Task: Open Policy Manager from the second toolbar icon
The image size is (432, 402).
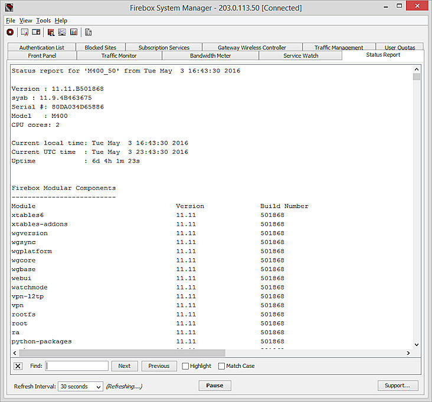Action: point(25,32)
